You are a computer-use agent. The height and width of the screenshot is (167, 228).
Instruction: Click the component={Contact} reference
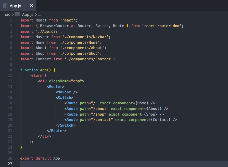[150, 119]
